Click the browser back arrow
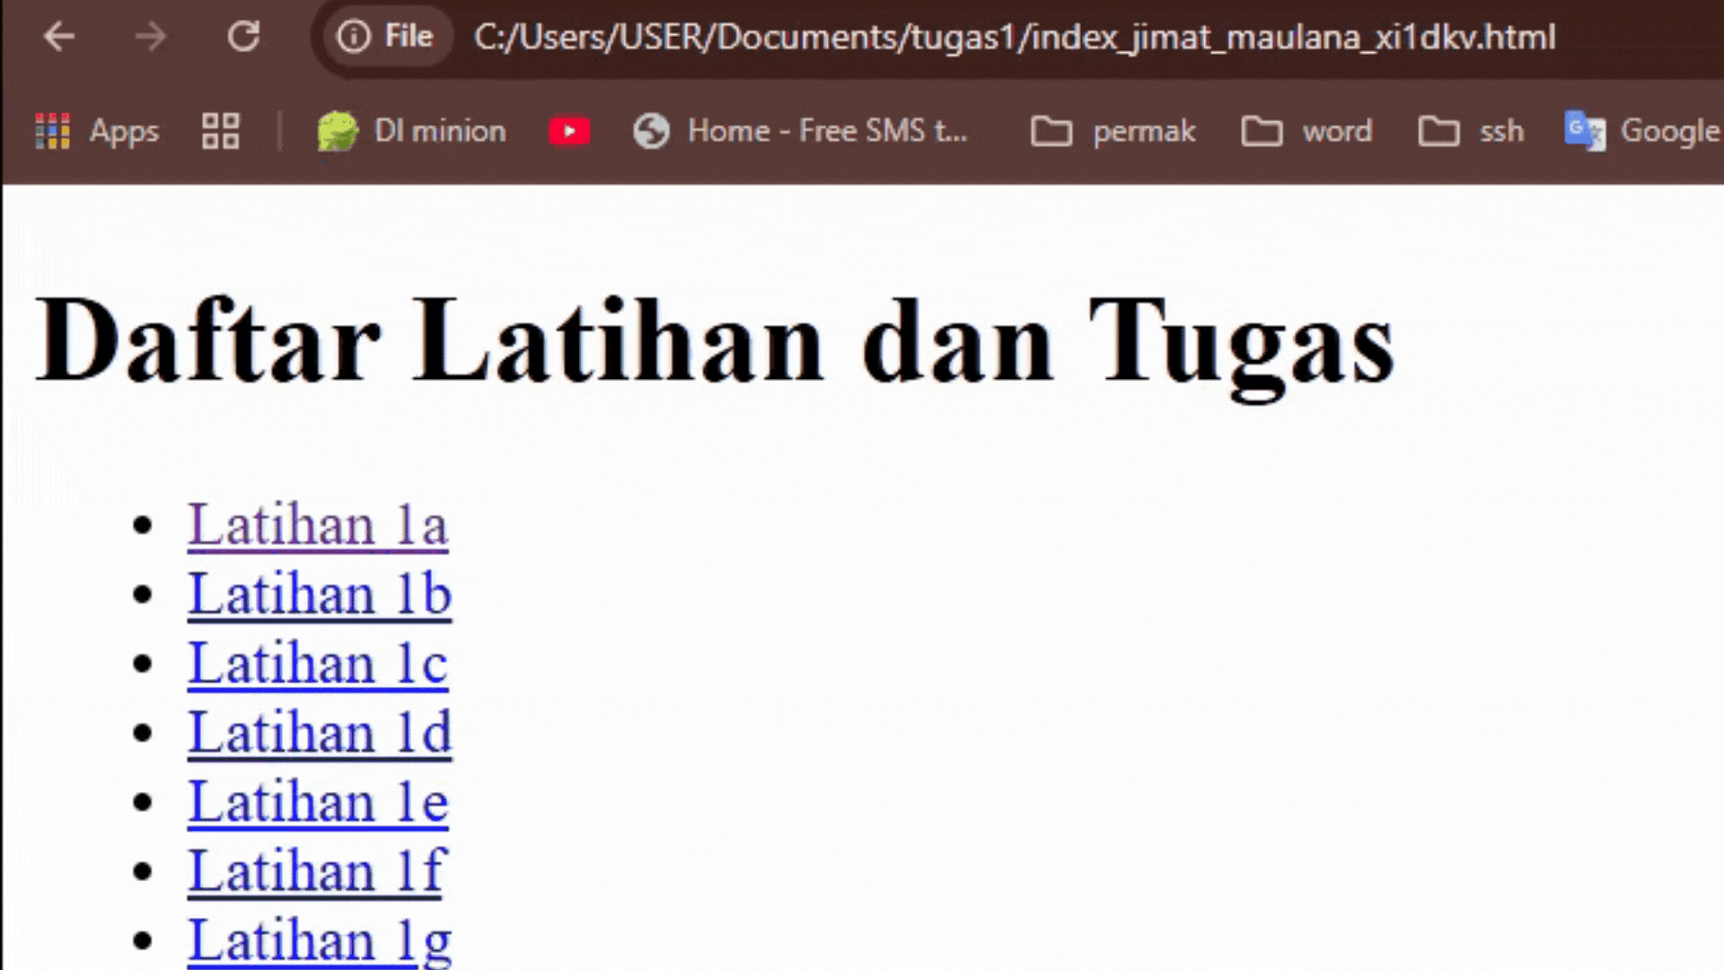 point(59,37)
